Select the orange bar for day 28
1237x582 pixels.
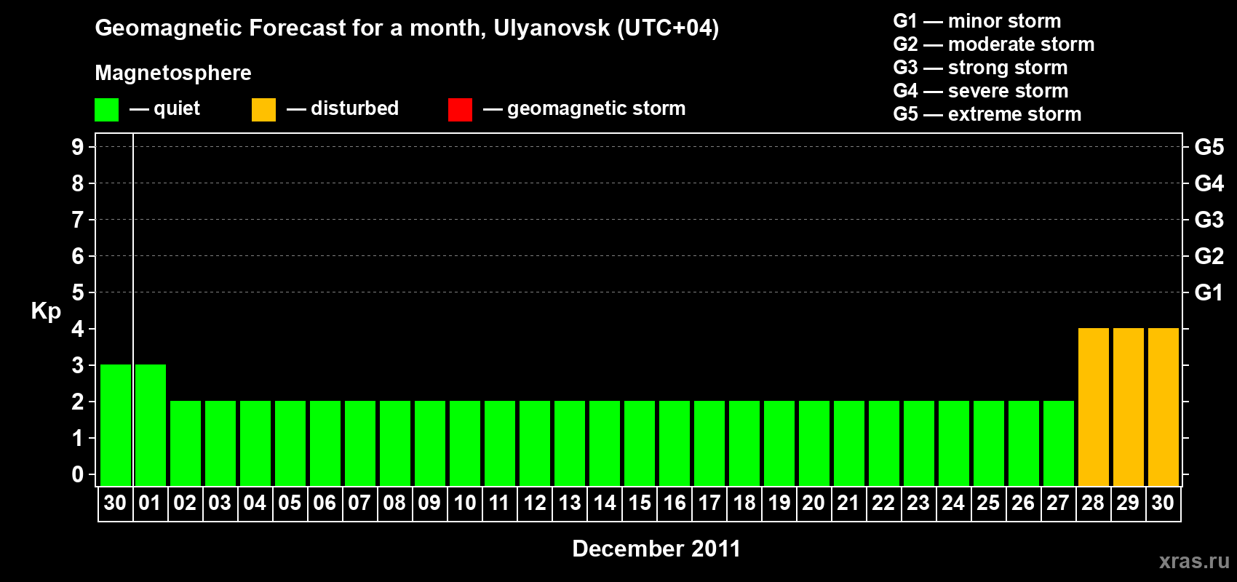1094,407
